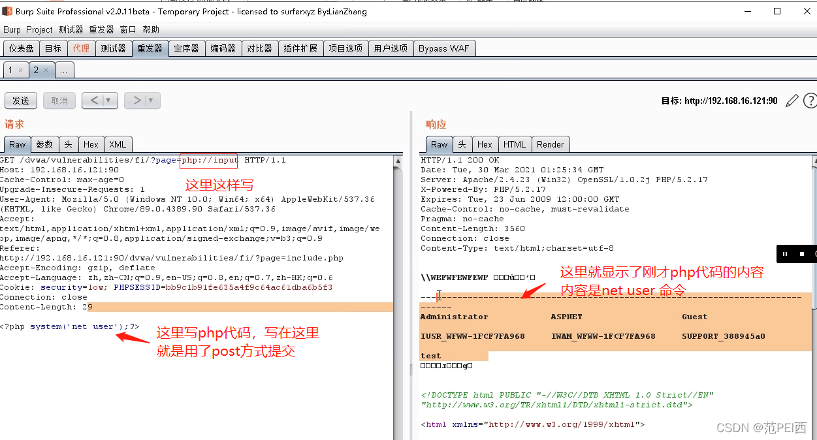Image resolution: width=817 pixels, height=440 pixels.
Task: Click the pencil edit target icon
Action: click(x=792, y=101)
